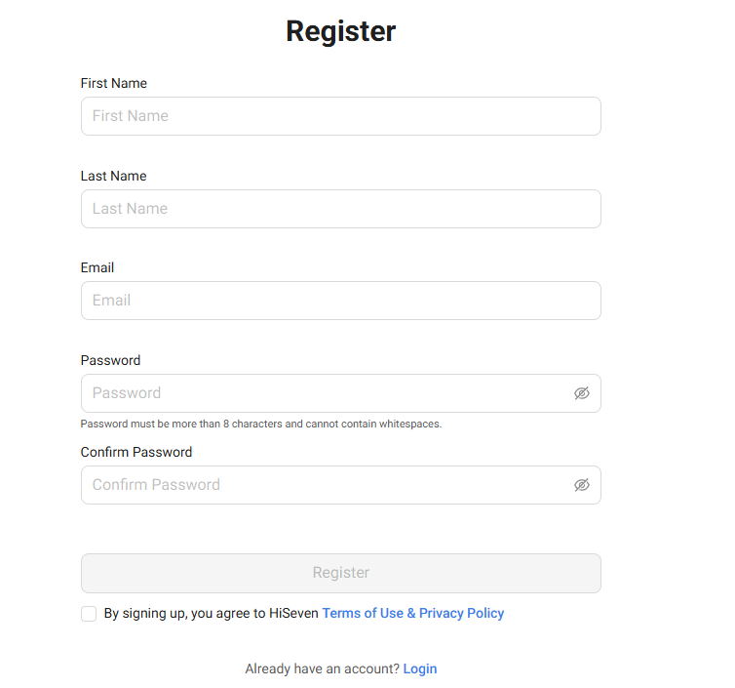Viewport: 735px width, 688px height.
Task: Click the 'By signing up, you agree' text
Action: (211, 613)
